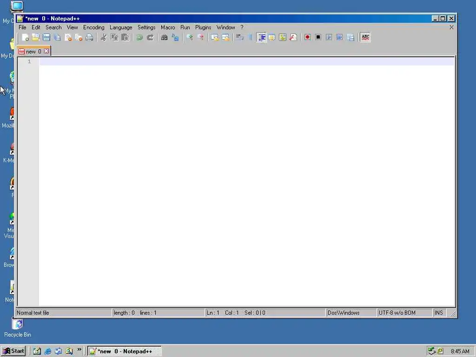Click the macro Playback icon
The width and height of the screenshot is (476, 357).
coord(329,37)
